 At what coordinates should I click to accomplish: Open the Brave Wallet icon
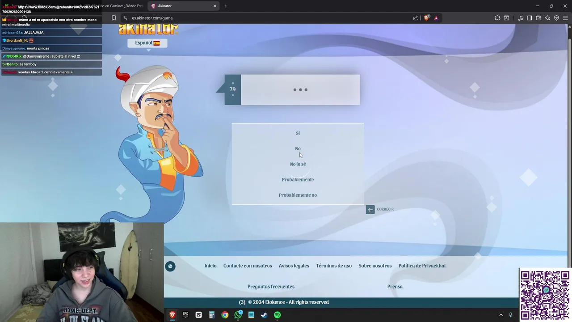point(538,18)
